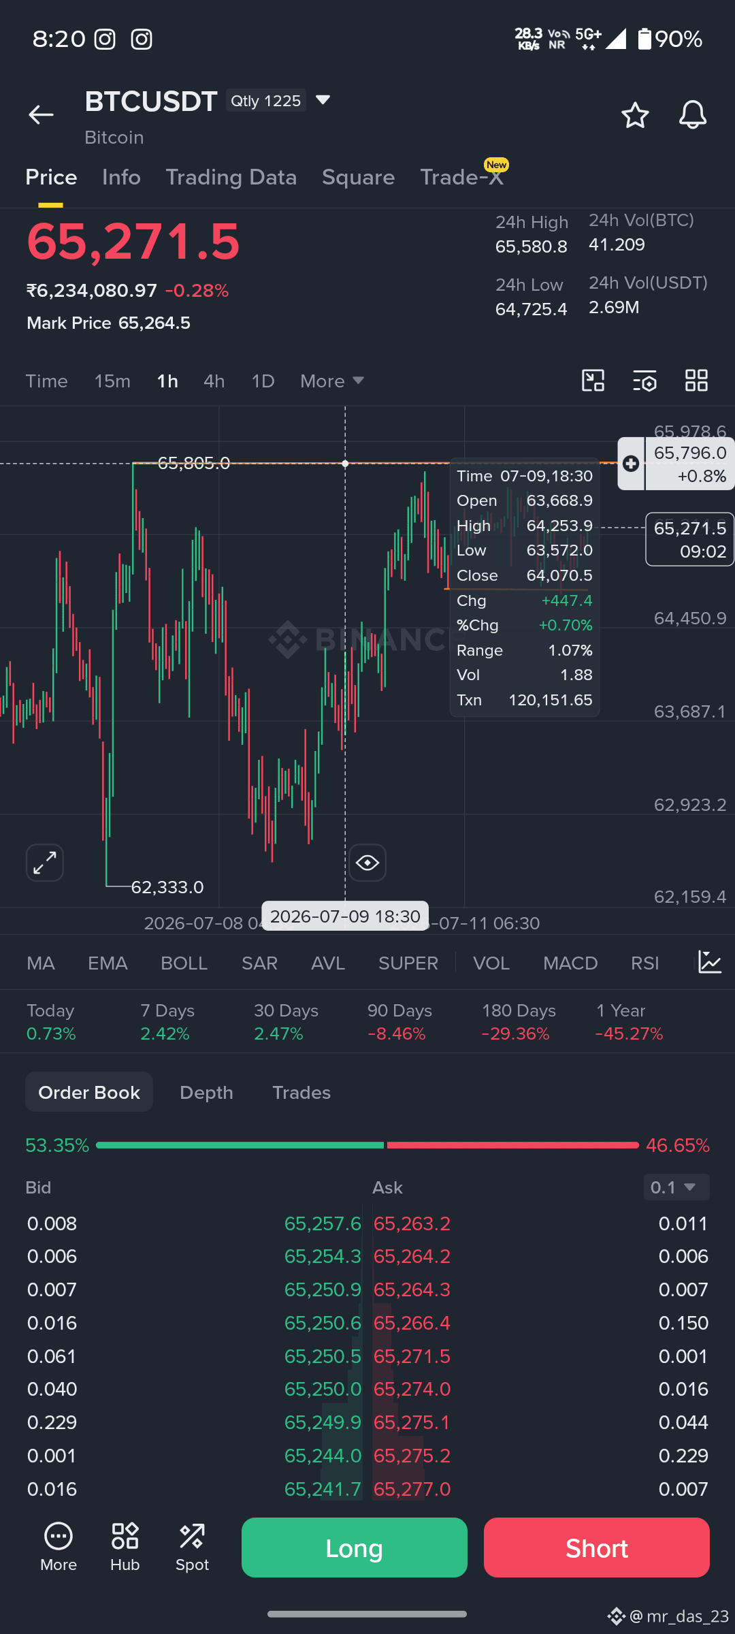Tap the 2026-07-09 18:30 crosshair date label
Image resolution: width=735 pixels, height=1634 pixels.
click(345, 916)
